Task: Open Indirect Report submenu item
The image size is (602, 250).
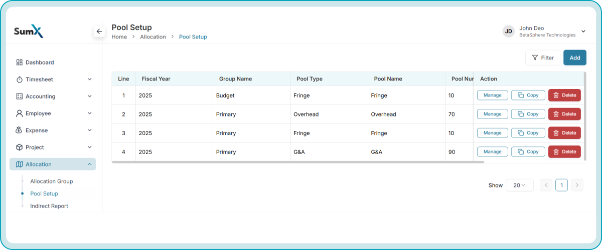Action: [x=49, y=206]
